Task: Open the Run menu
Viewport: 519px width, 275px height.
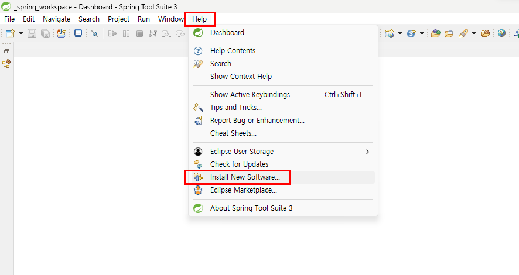Action: pyautogui.click(x=144, y=19)
